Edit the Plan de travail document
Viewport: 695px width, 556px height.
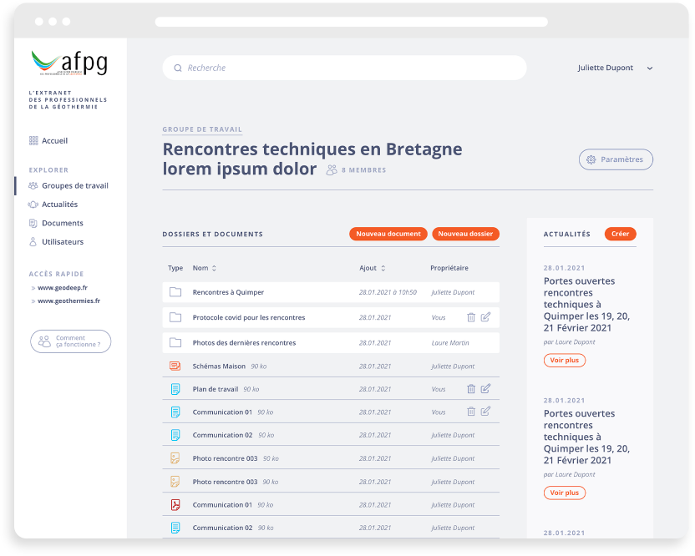point(486,388)
